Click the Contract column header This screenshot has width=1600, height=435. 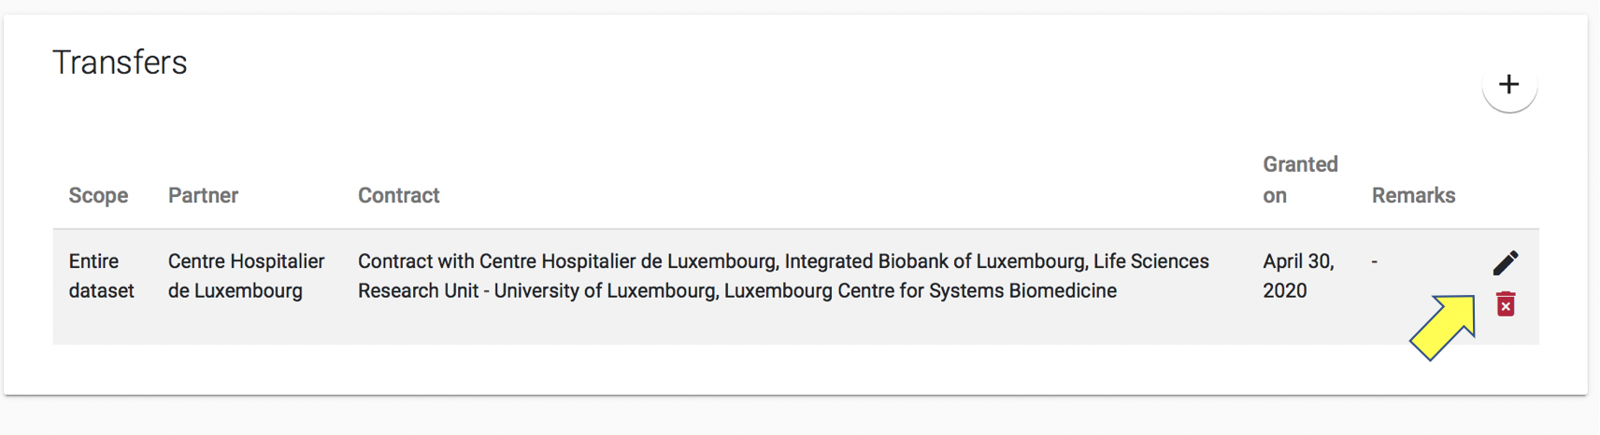pos(398,196)
